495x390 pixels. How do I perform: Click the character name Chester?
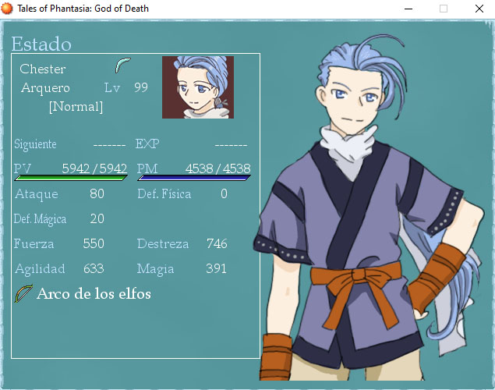pos(43,69)
